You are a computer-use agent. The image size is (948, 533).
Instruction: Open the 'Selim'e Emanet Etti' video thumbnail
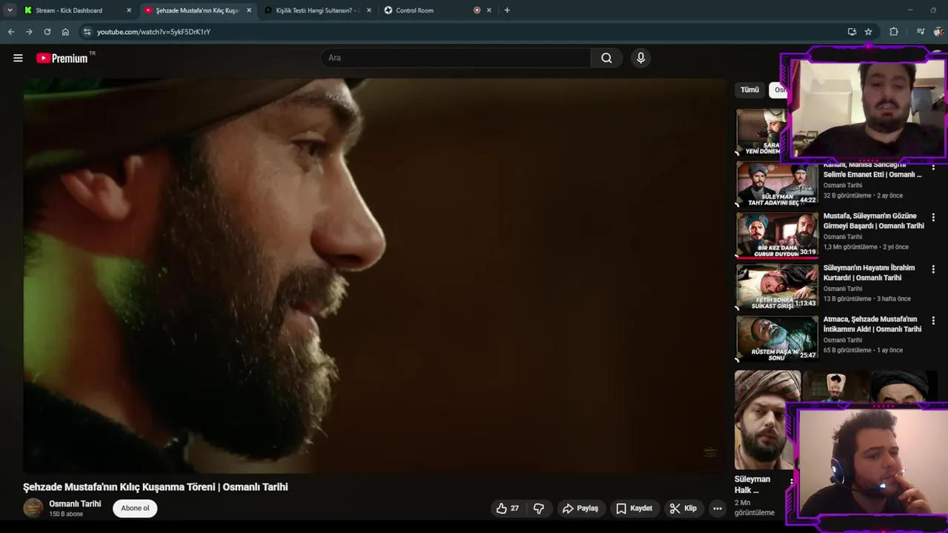(777, 184)
